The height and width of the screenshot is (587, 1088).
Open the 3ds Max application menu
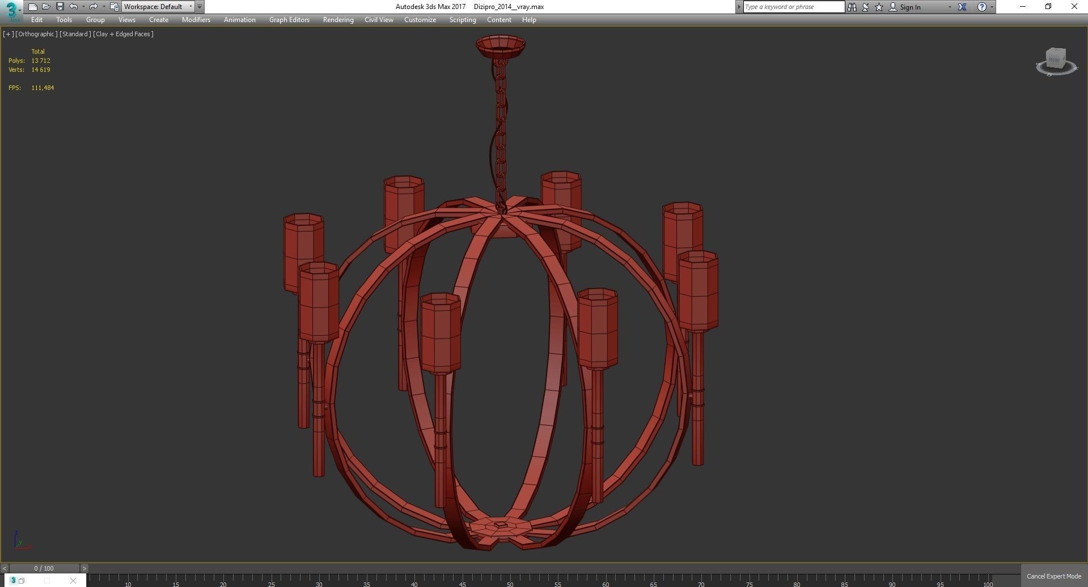[11, 10]
